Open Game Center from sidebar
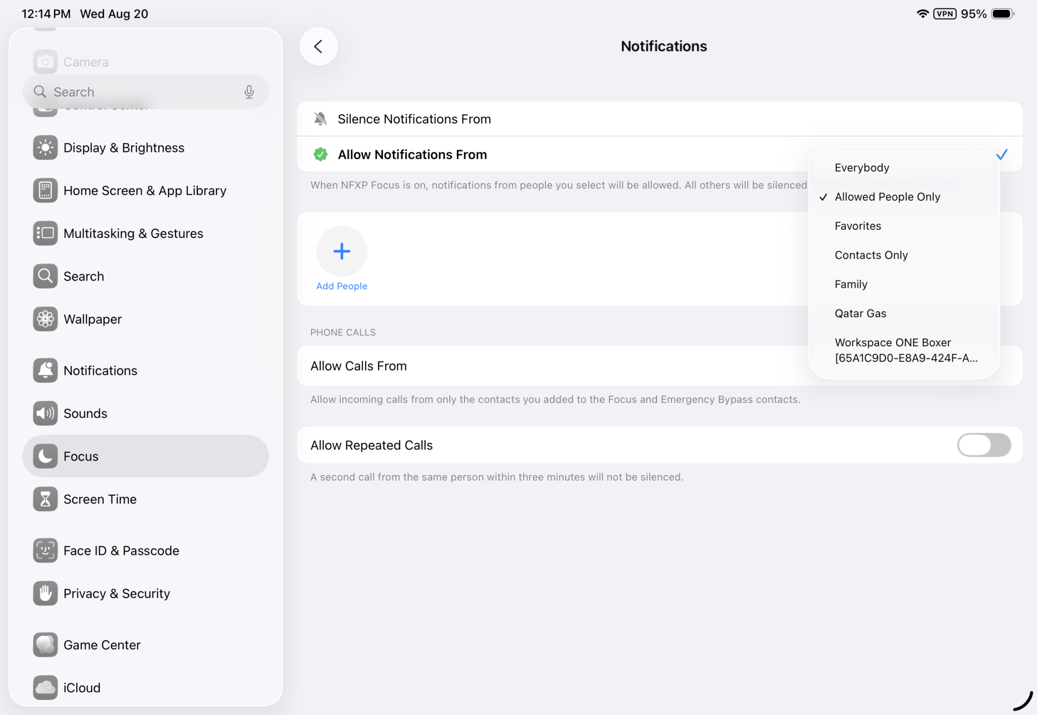The width and height of the screenshot is (1037, 715). [102, 645]
